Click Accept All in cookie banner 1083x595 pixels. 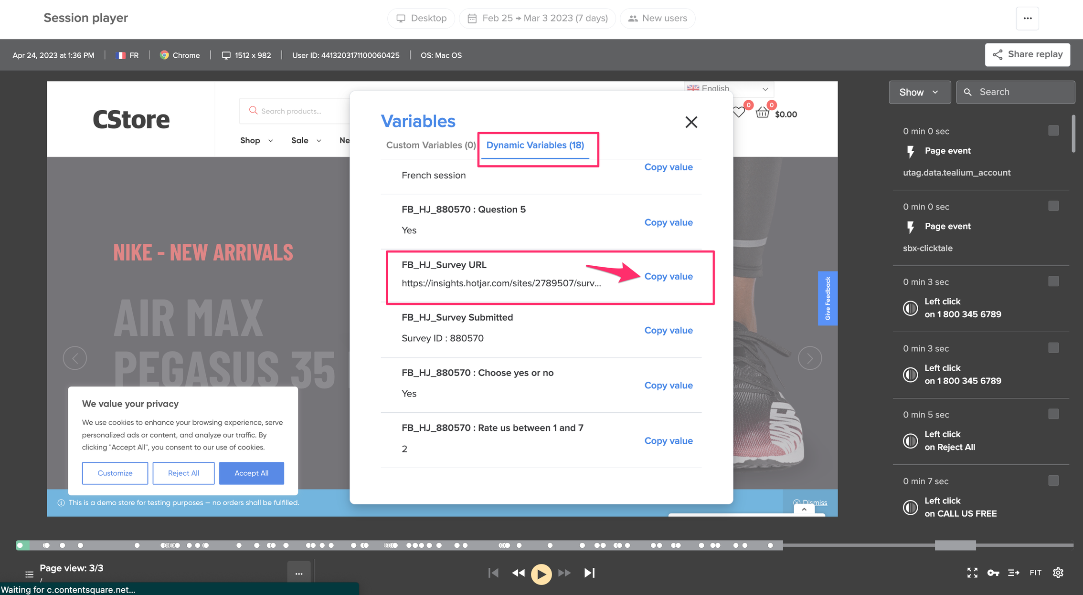252,473
